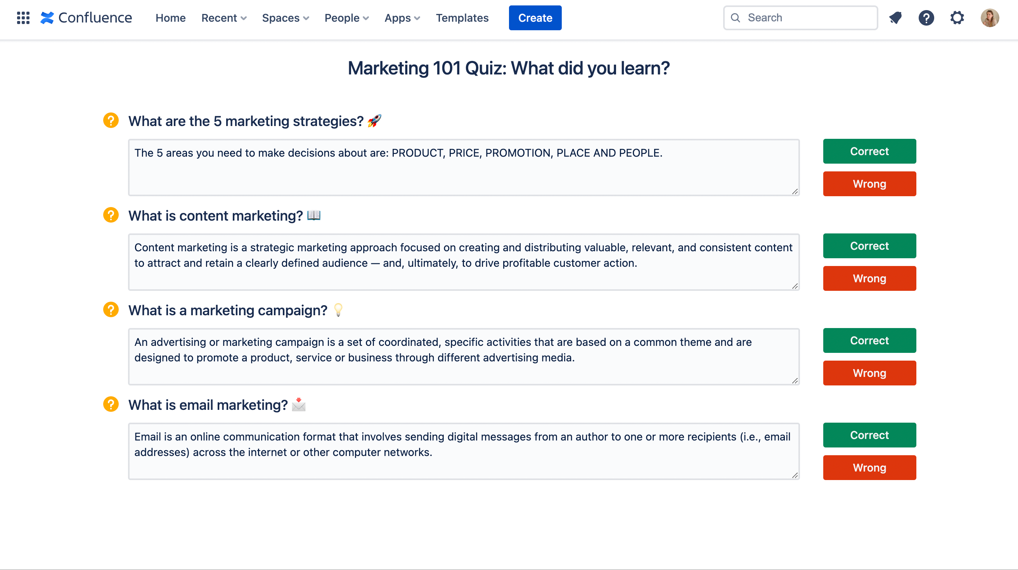1018x570 pixels.
Task: Click question icon beside email marketing
Action: [x=111, y=404]
